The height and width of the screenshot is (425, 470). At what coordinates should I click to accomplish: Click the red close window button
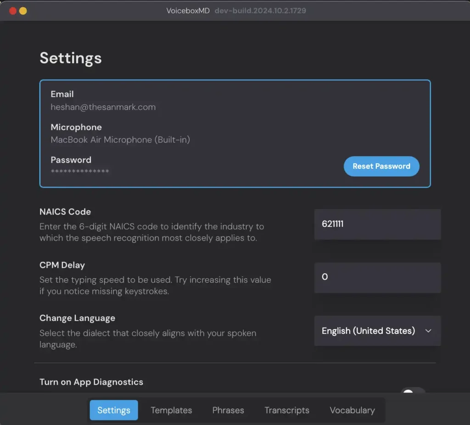(x=13, y=11)
